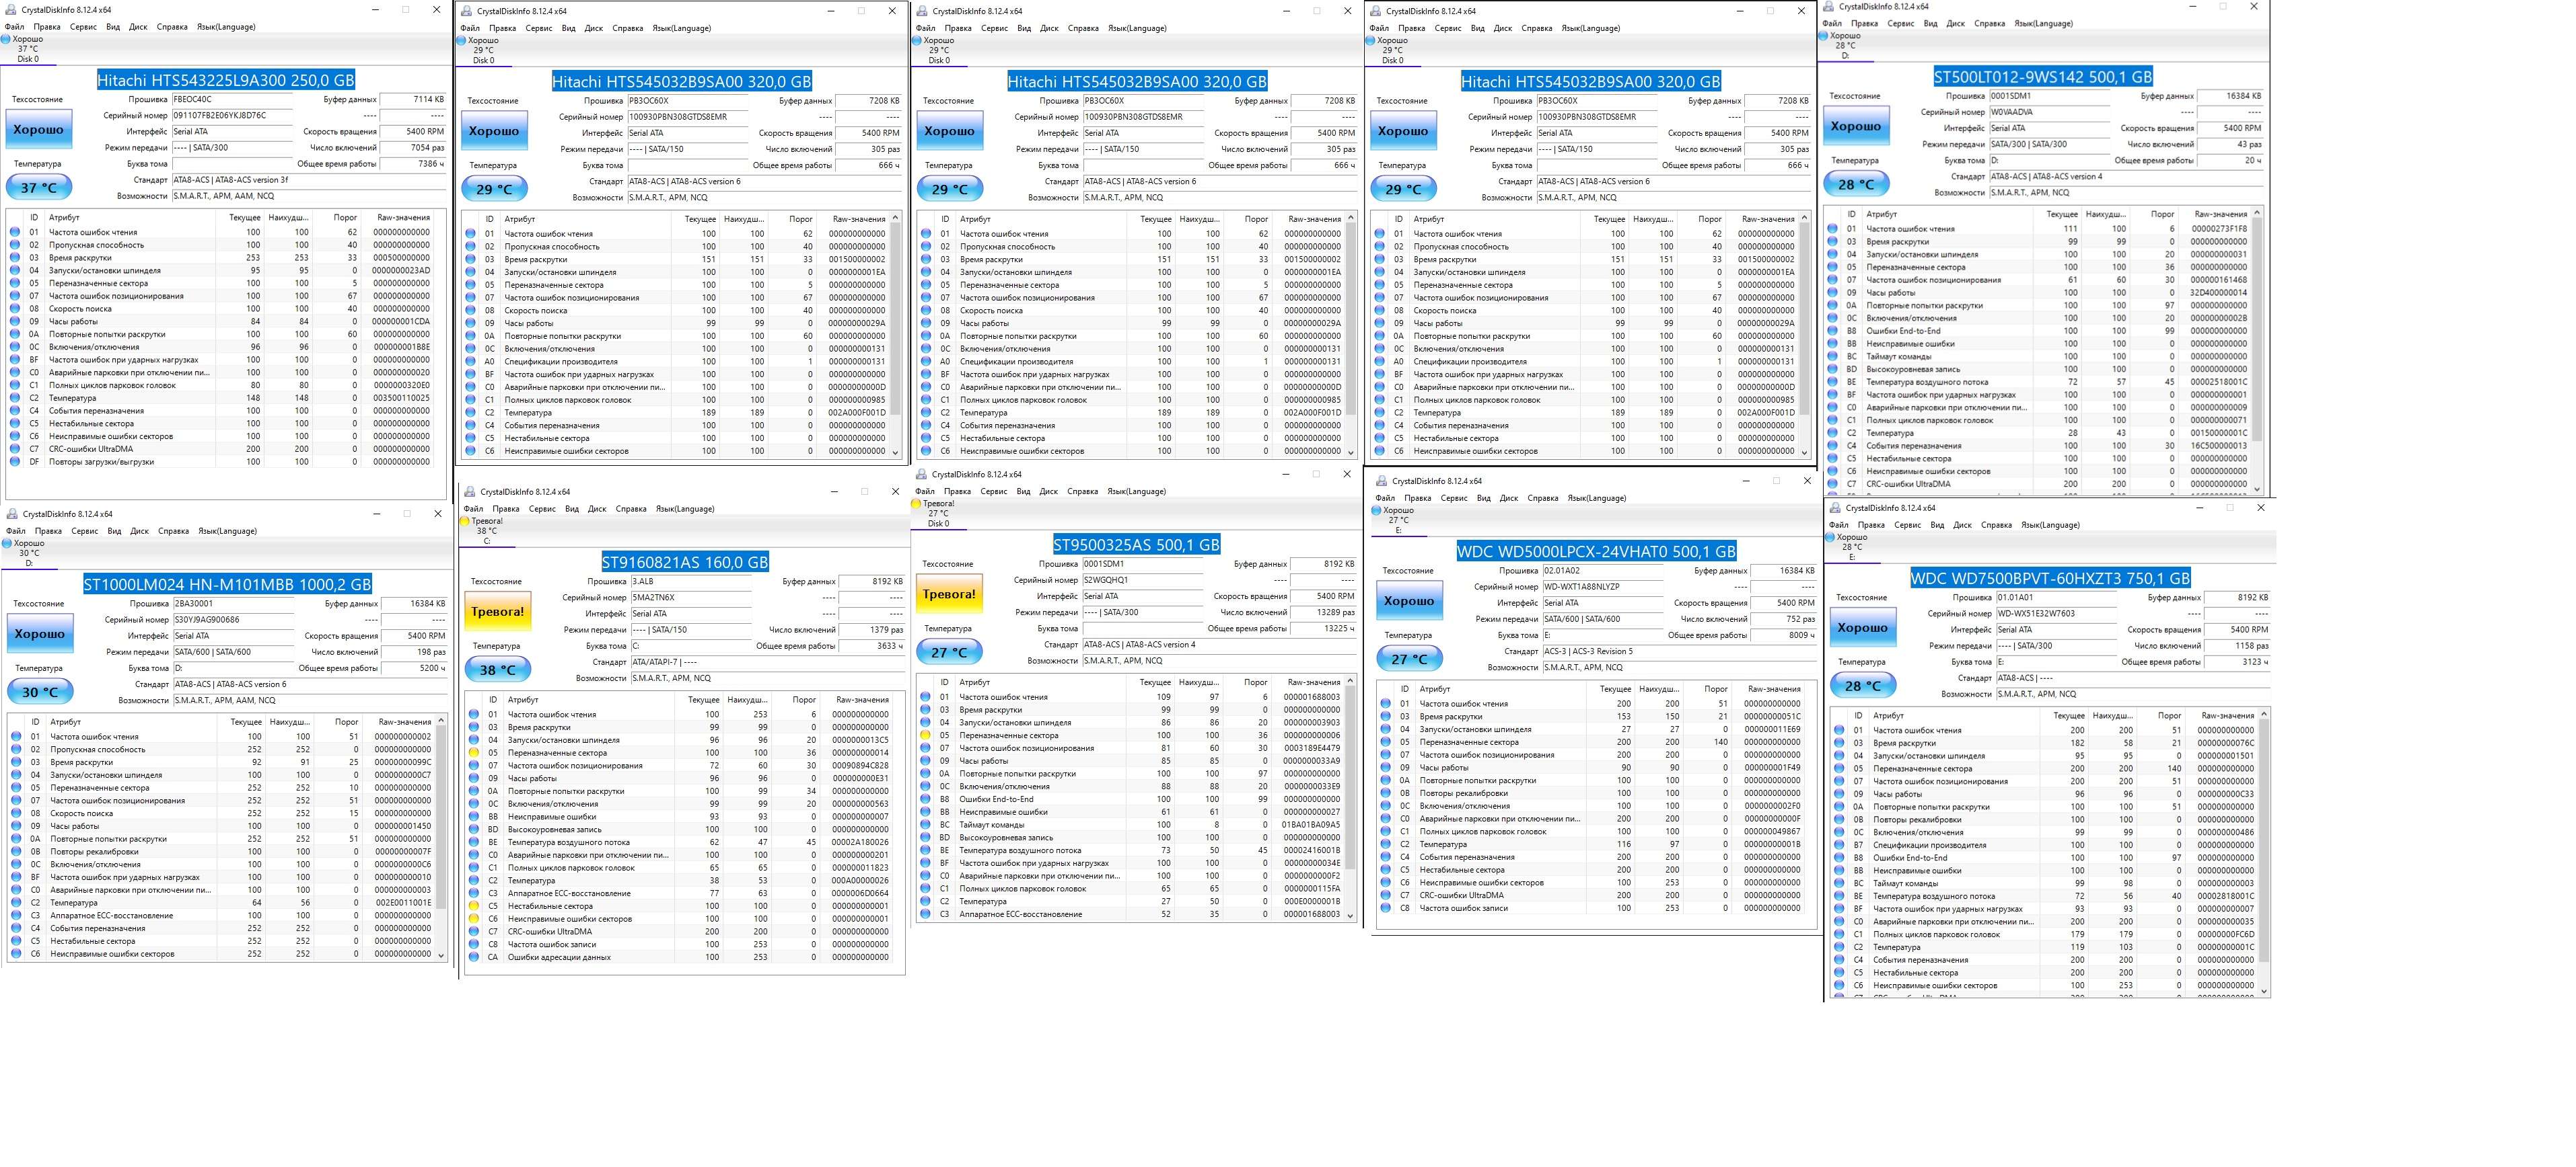Screen dimensions: 2576x1167
Task: Open Справка menu in ST1000LM024 window
Action: tap(173, 530)
